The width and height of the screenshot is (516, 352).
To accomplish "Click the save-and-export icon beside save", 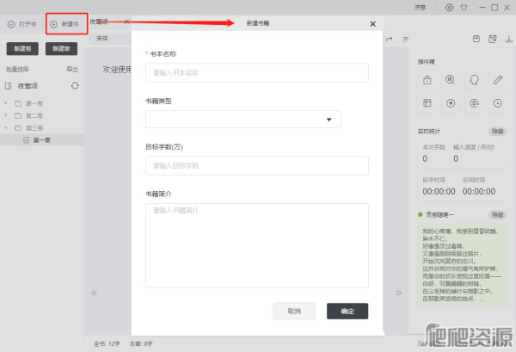I will click(492, 39).
